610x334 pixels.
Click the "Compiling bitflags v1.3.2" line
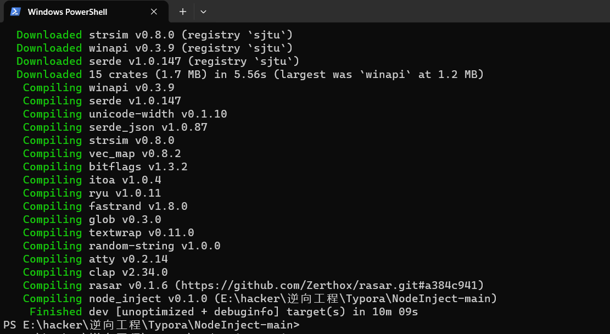105,167
